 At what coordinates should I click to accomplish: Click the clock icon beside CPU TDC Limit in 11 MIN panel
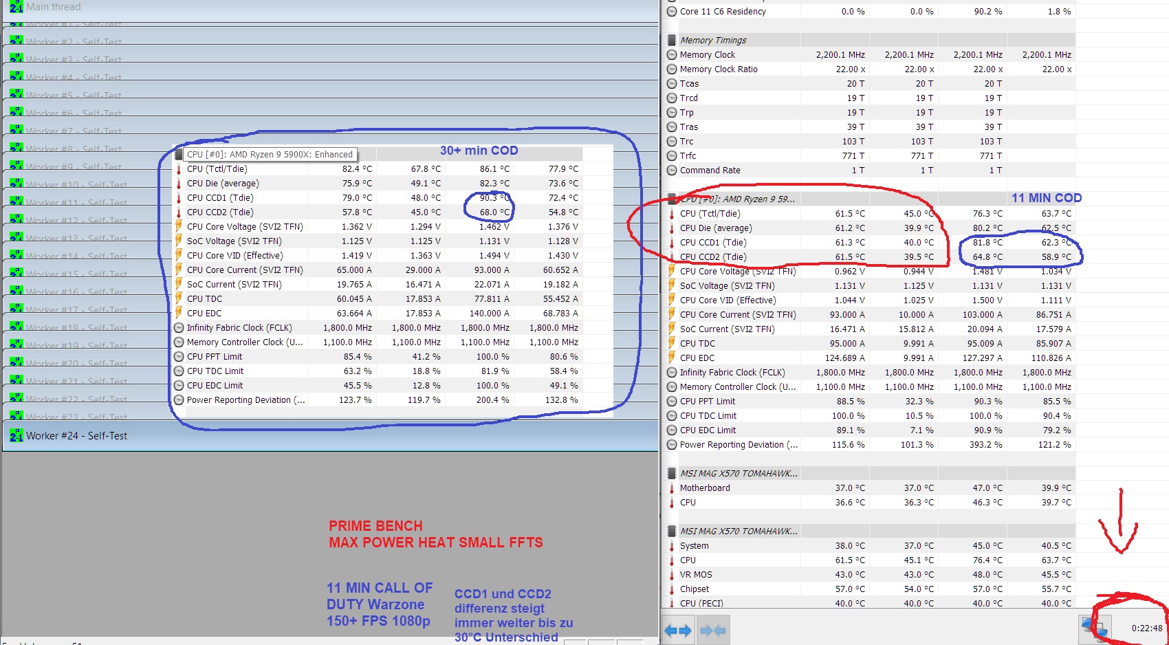tap(672, 415)
